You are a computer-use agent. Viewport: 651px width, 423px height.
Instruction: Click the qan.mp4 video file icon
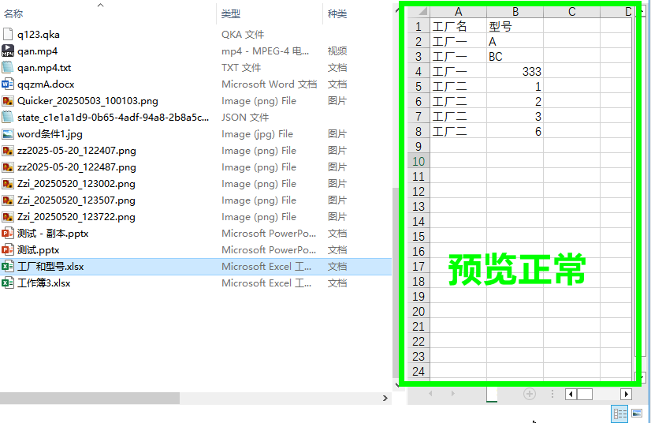tap(7, 51)
